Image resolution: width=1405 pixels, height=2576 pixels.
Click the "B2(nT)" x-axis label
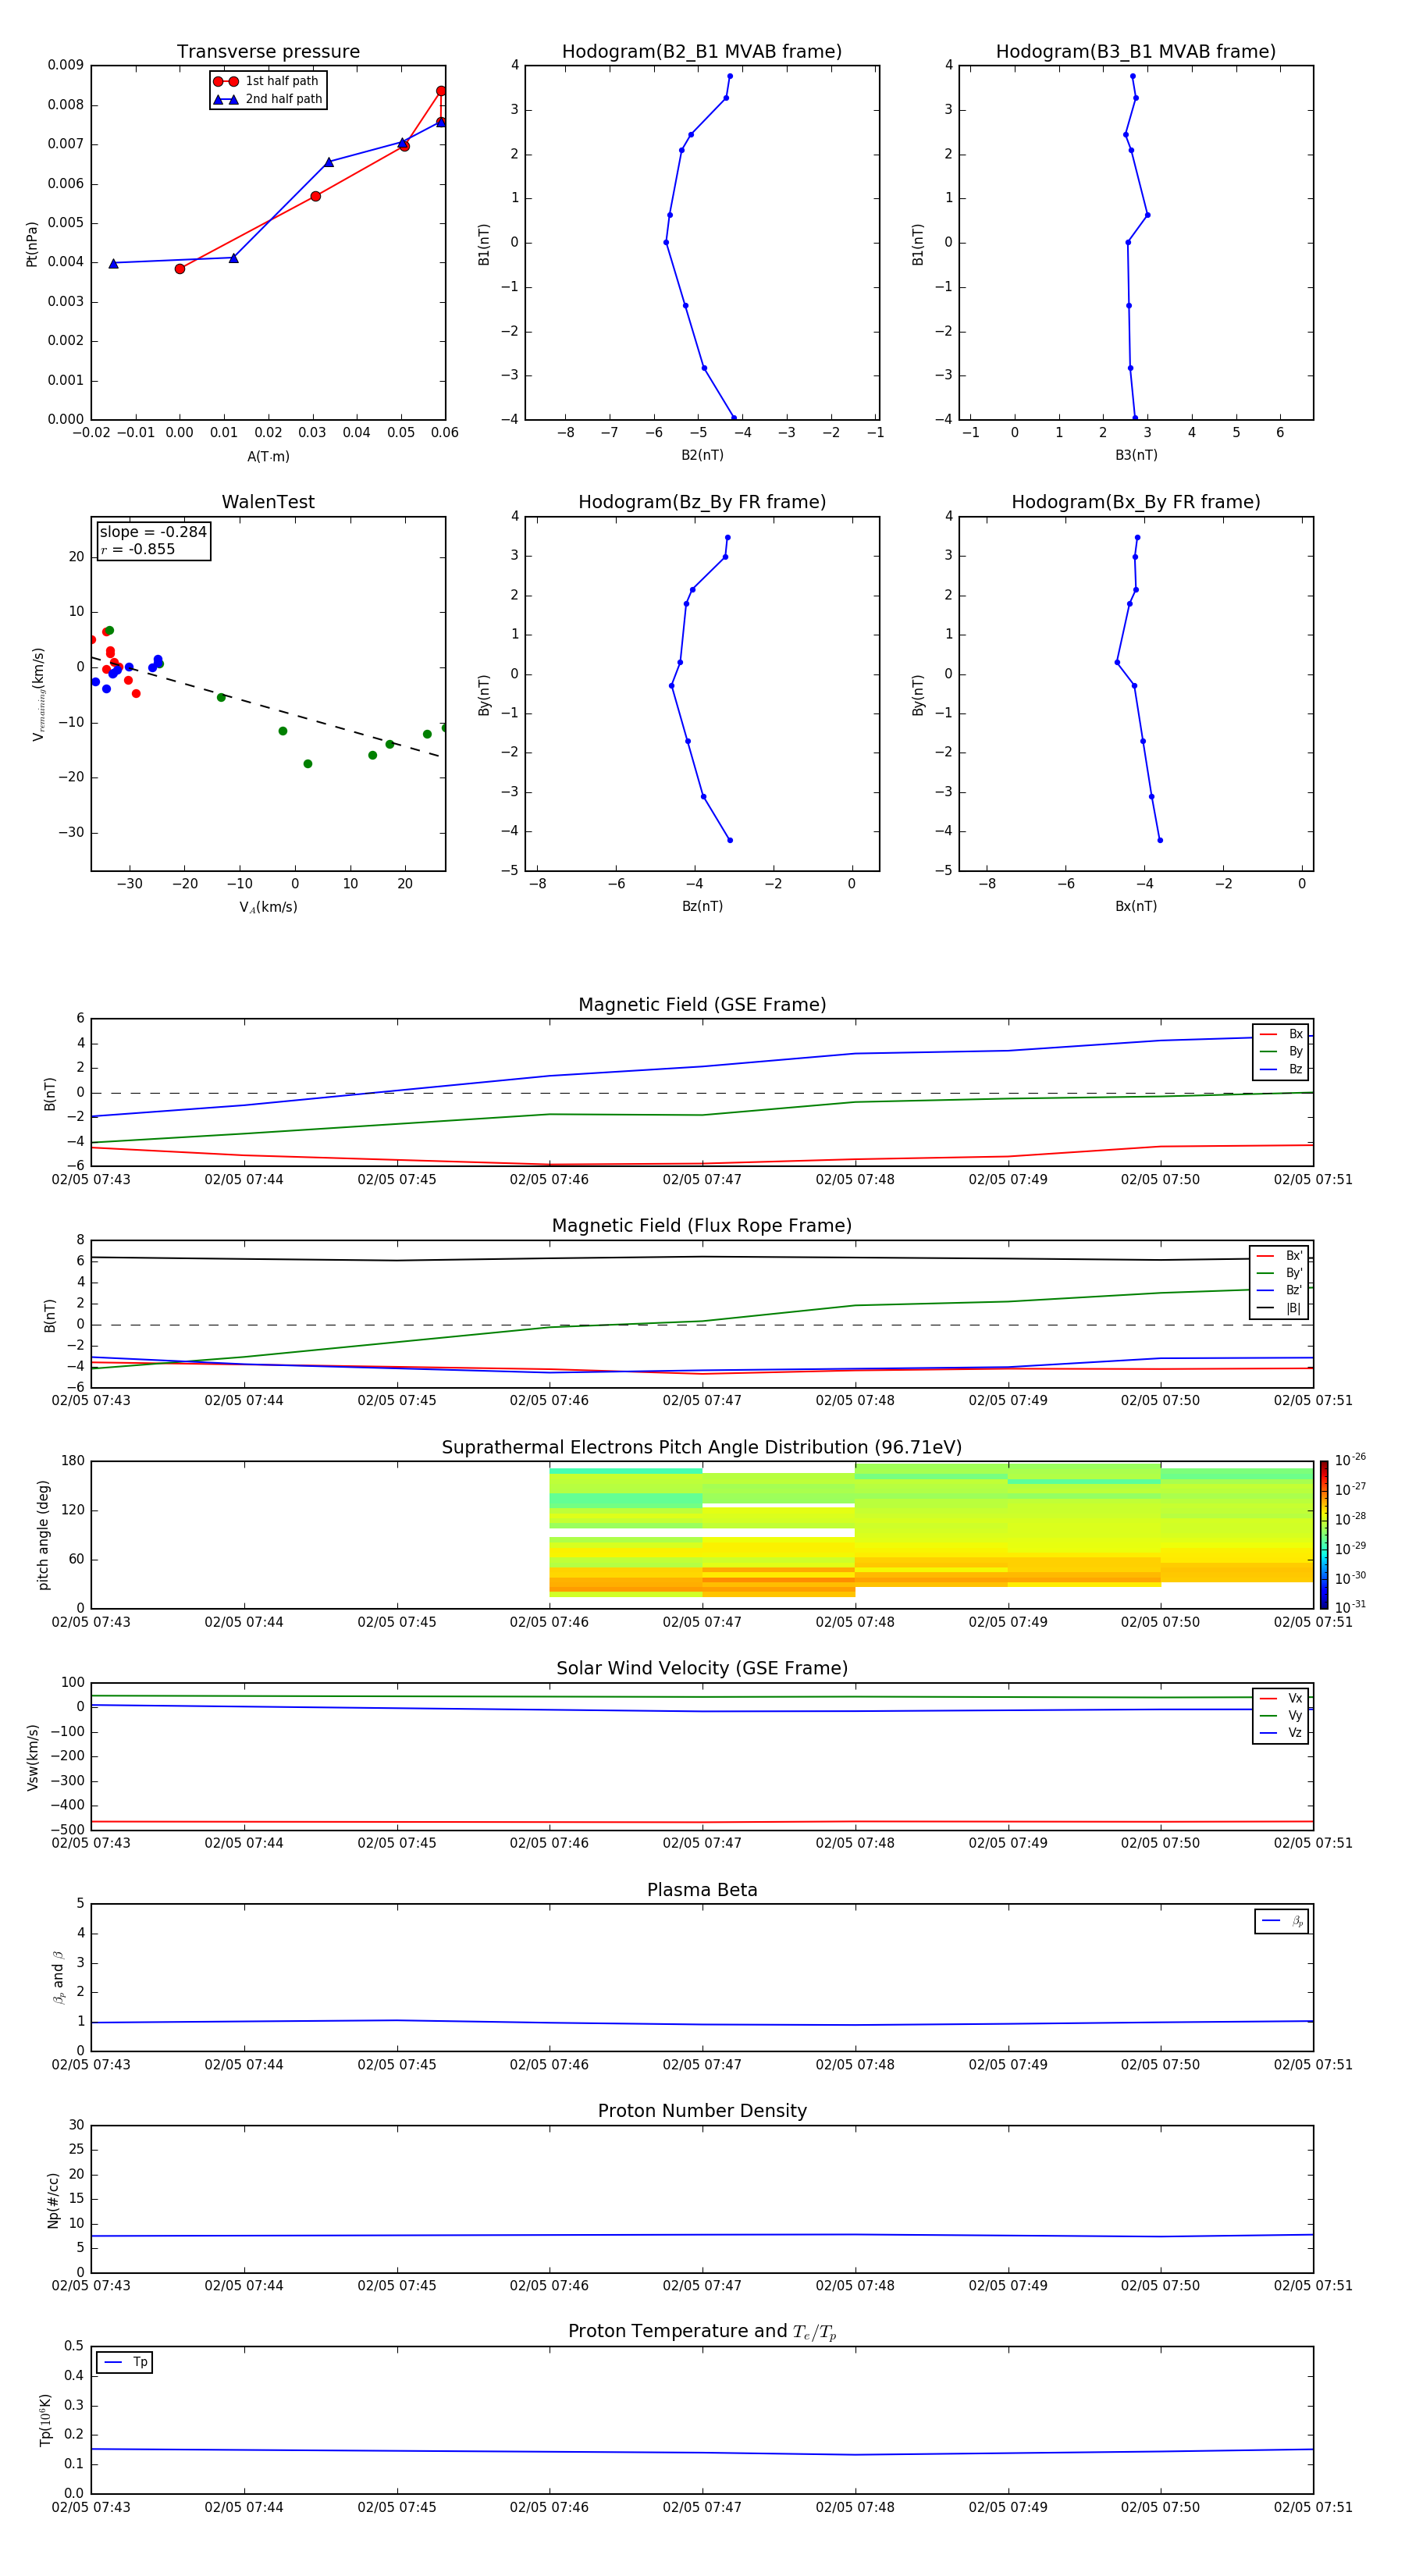[x=702, y=455]
